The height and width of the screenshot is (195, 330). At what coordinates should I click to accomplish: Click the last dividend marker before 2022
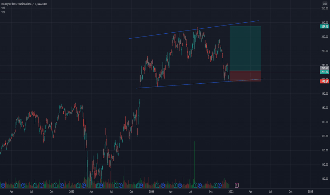click(x=220, y=185)
